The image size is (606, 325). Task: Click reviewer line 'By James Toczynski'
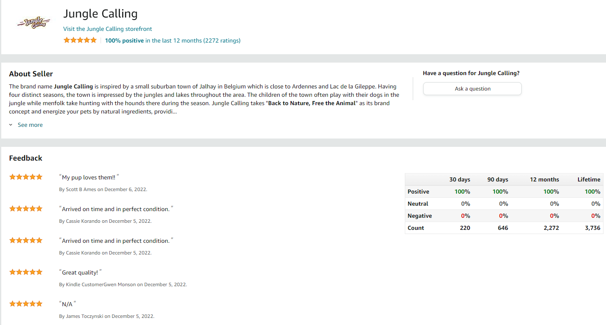click(107, 316)
